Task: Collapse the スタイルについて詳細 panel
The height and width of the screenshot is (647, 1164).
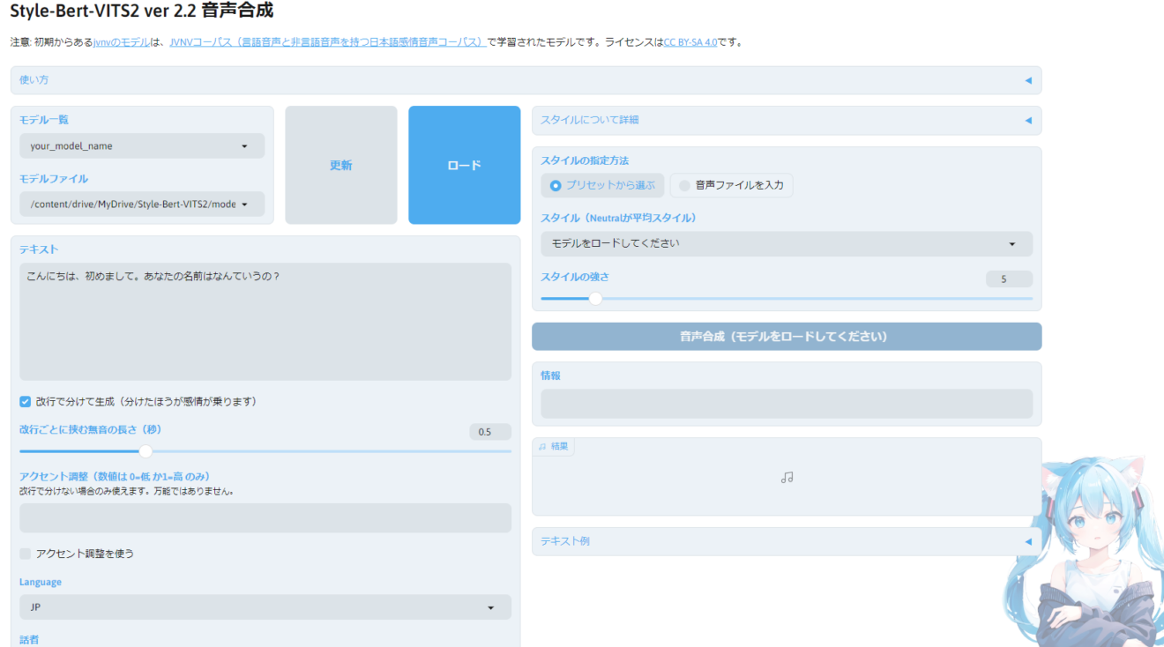Action: coord(1027,121)
